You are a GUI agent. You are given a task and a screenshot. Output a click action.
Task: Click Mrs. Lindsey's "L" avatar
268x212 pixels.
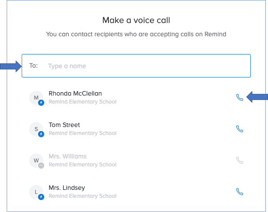tap(36, 192)
